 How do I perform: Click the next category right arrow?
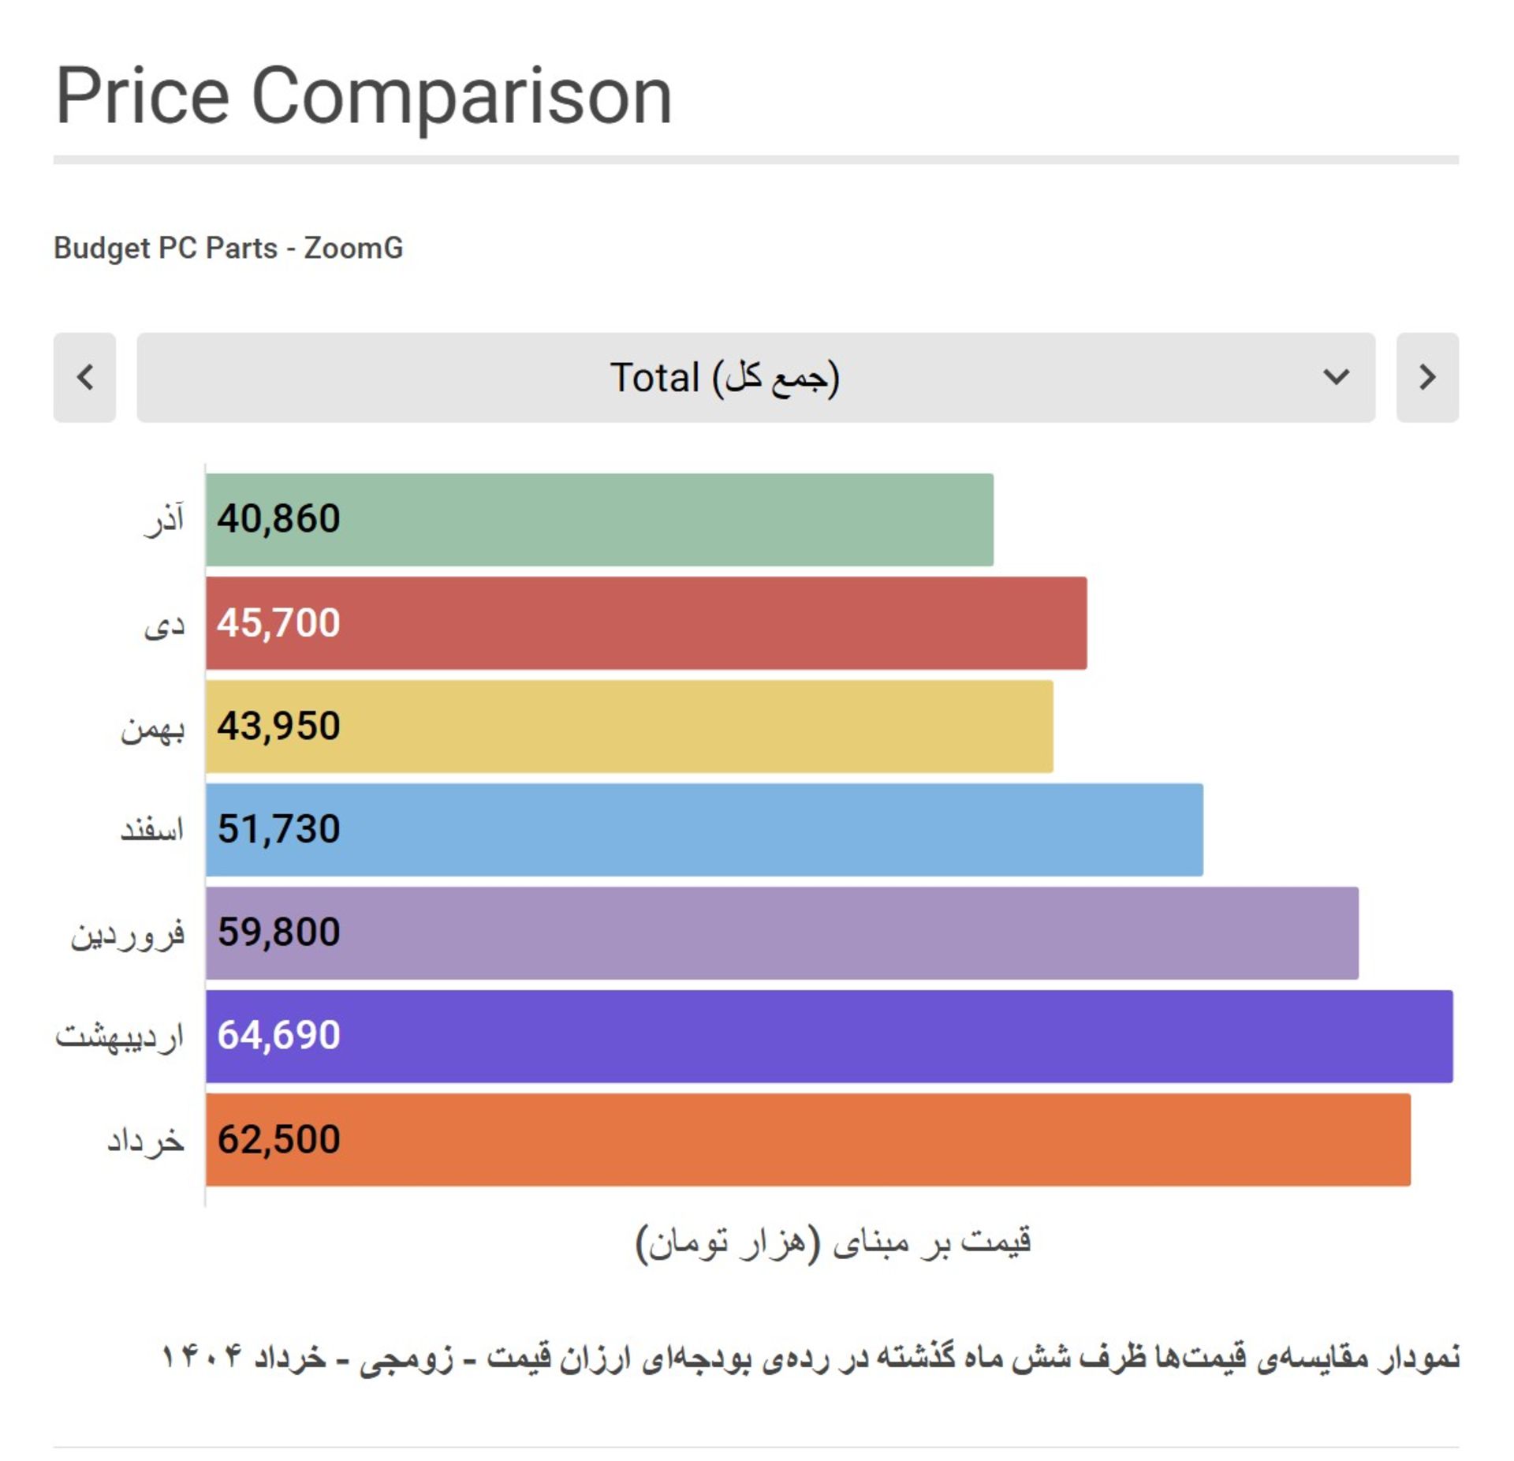coord(1427,377)
